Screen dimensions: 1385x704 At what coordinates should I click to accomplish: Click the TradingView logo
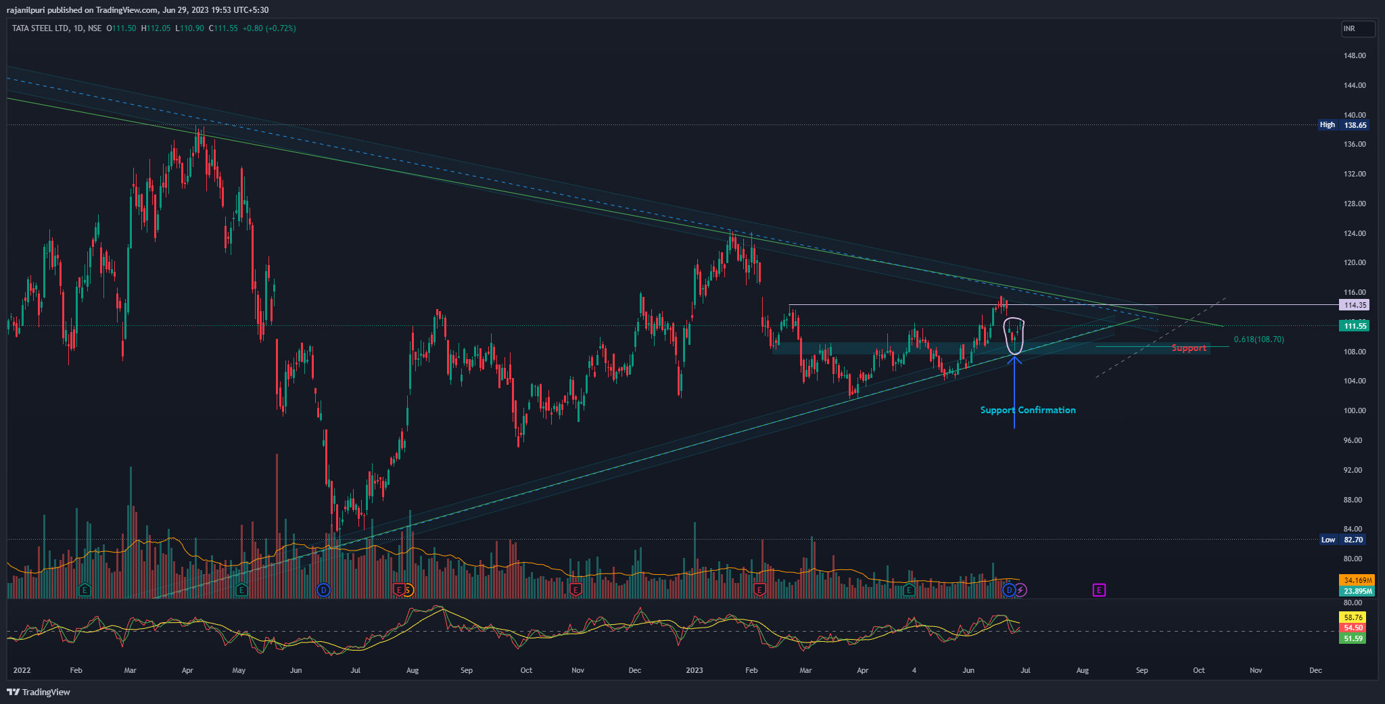(39, 692)
